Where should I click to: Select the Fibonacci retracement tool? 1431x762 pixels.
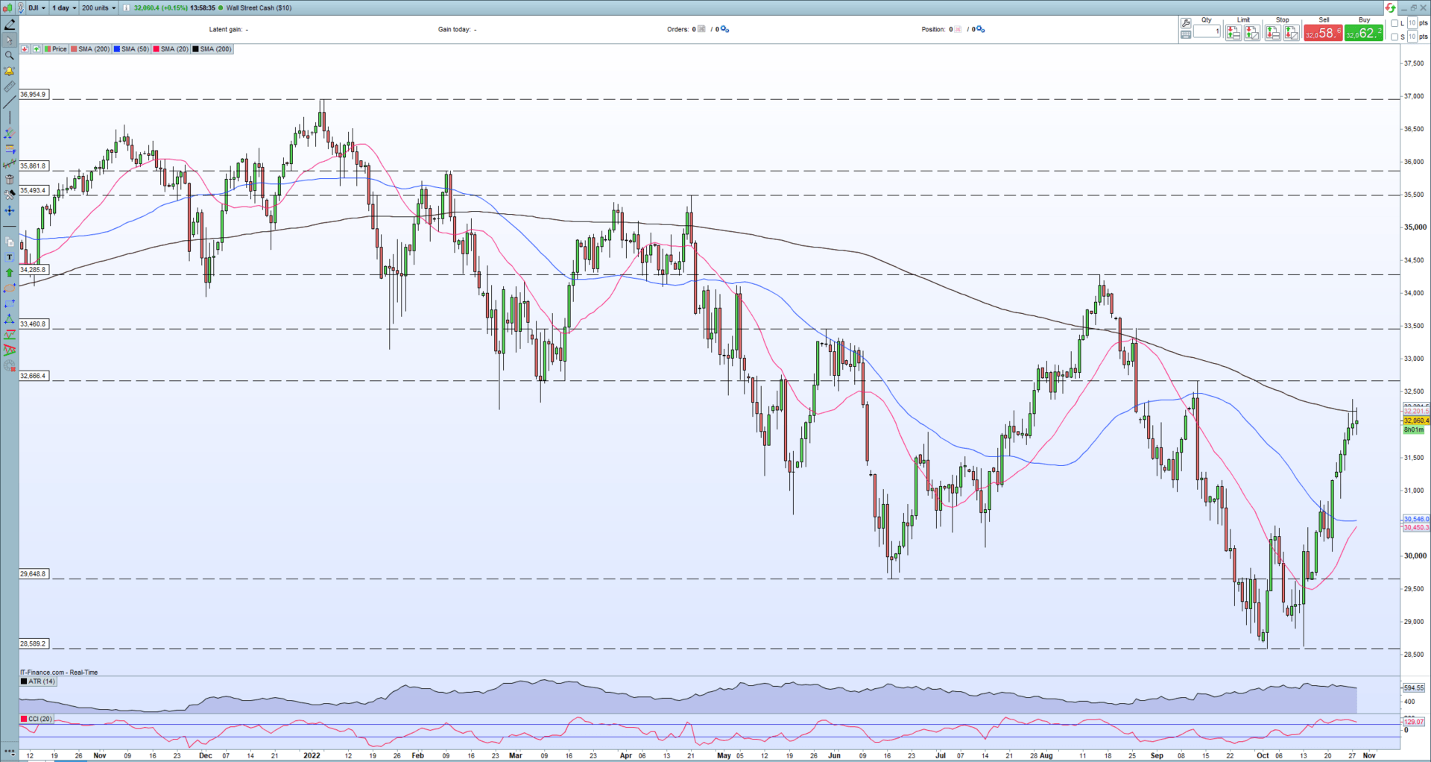coord(10,149)
